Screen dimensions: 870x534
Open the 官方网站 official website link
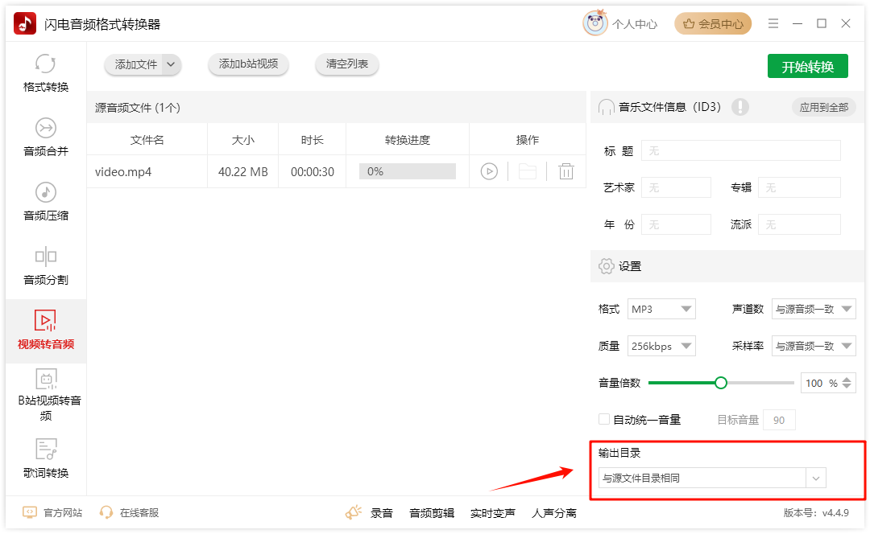[64, 513]
